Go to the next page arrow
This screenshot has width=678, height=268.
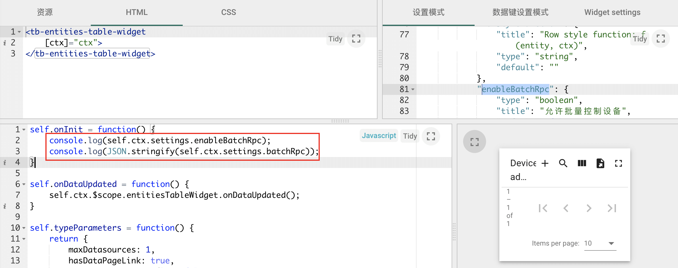point(589,208)
